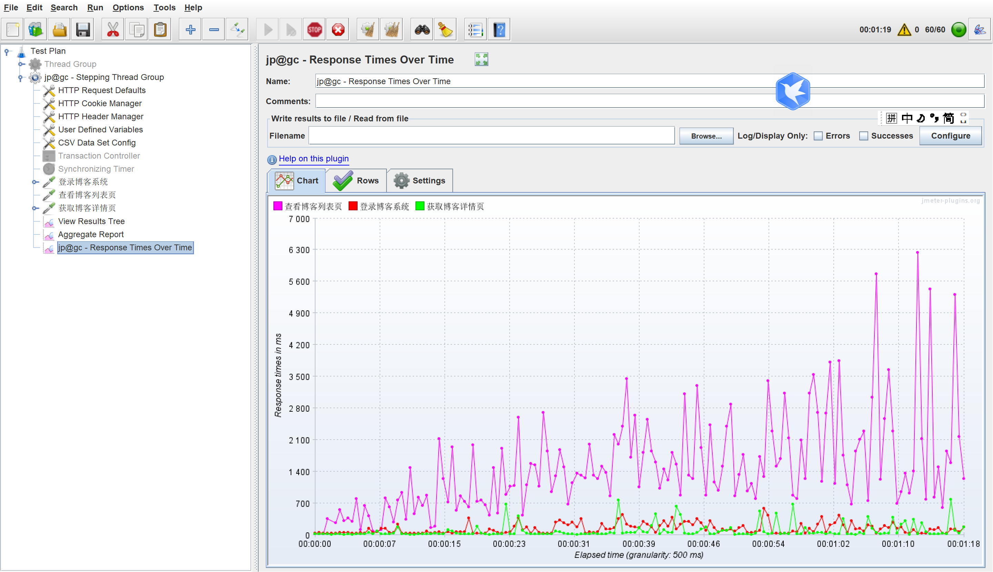Click the Save floppy disk icon
This screenshot has height=572, width=993.
[x=83, y=29]
